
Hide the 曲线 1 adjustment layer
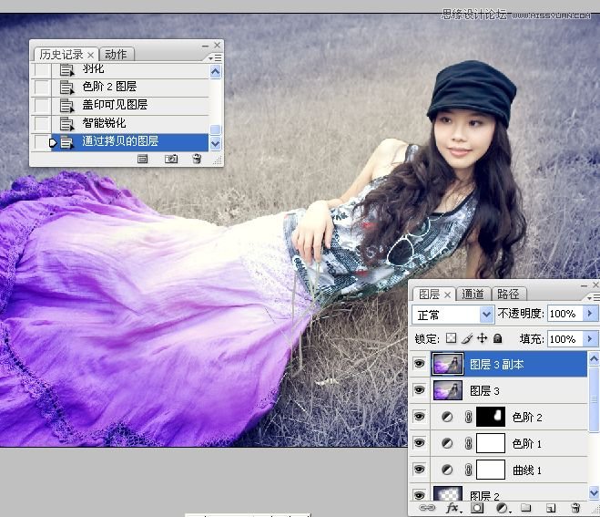click(x=420, y=470)
